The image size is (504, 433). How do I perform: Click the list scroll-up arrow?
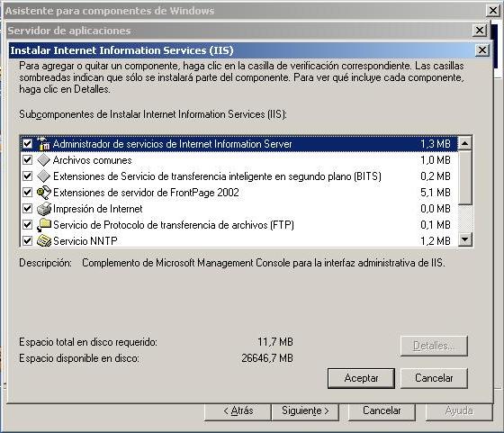[464, 143]
